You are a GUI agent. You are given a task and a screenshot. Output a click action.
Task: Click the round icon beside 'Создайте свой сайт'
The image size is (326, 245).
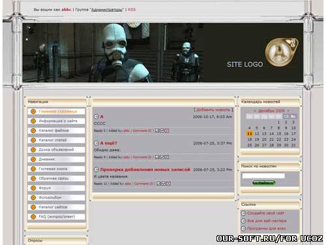(x=243, y=213)
